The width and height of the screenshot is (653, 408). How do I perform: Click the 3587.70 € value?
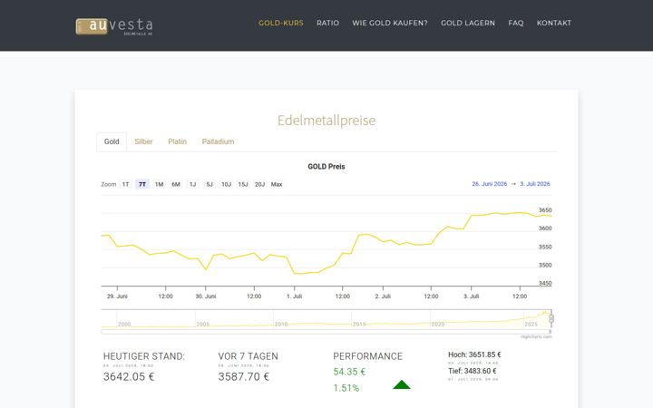pyautogui.click(x=244, y=377)
